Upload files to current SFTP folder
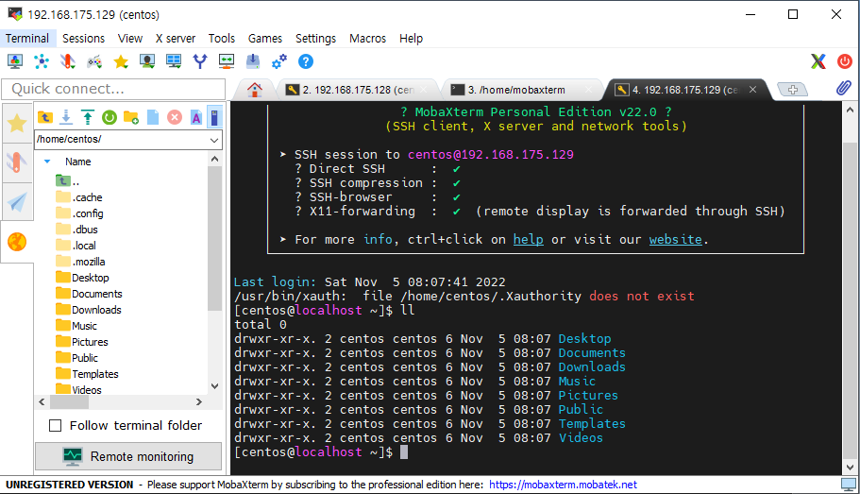This screenshot has height=494, width=860. pos(88,117)
